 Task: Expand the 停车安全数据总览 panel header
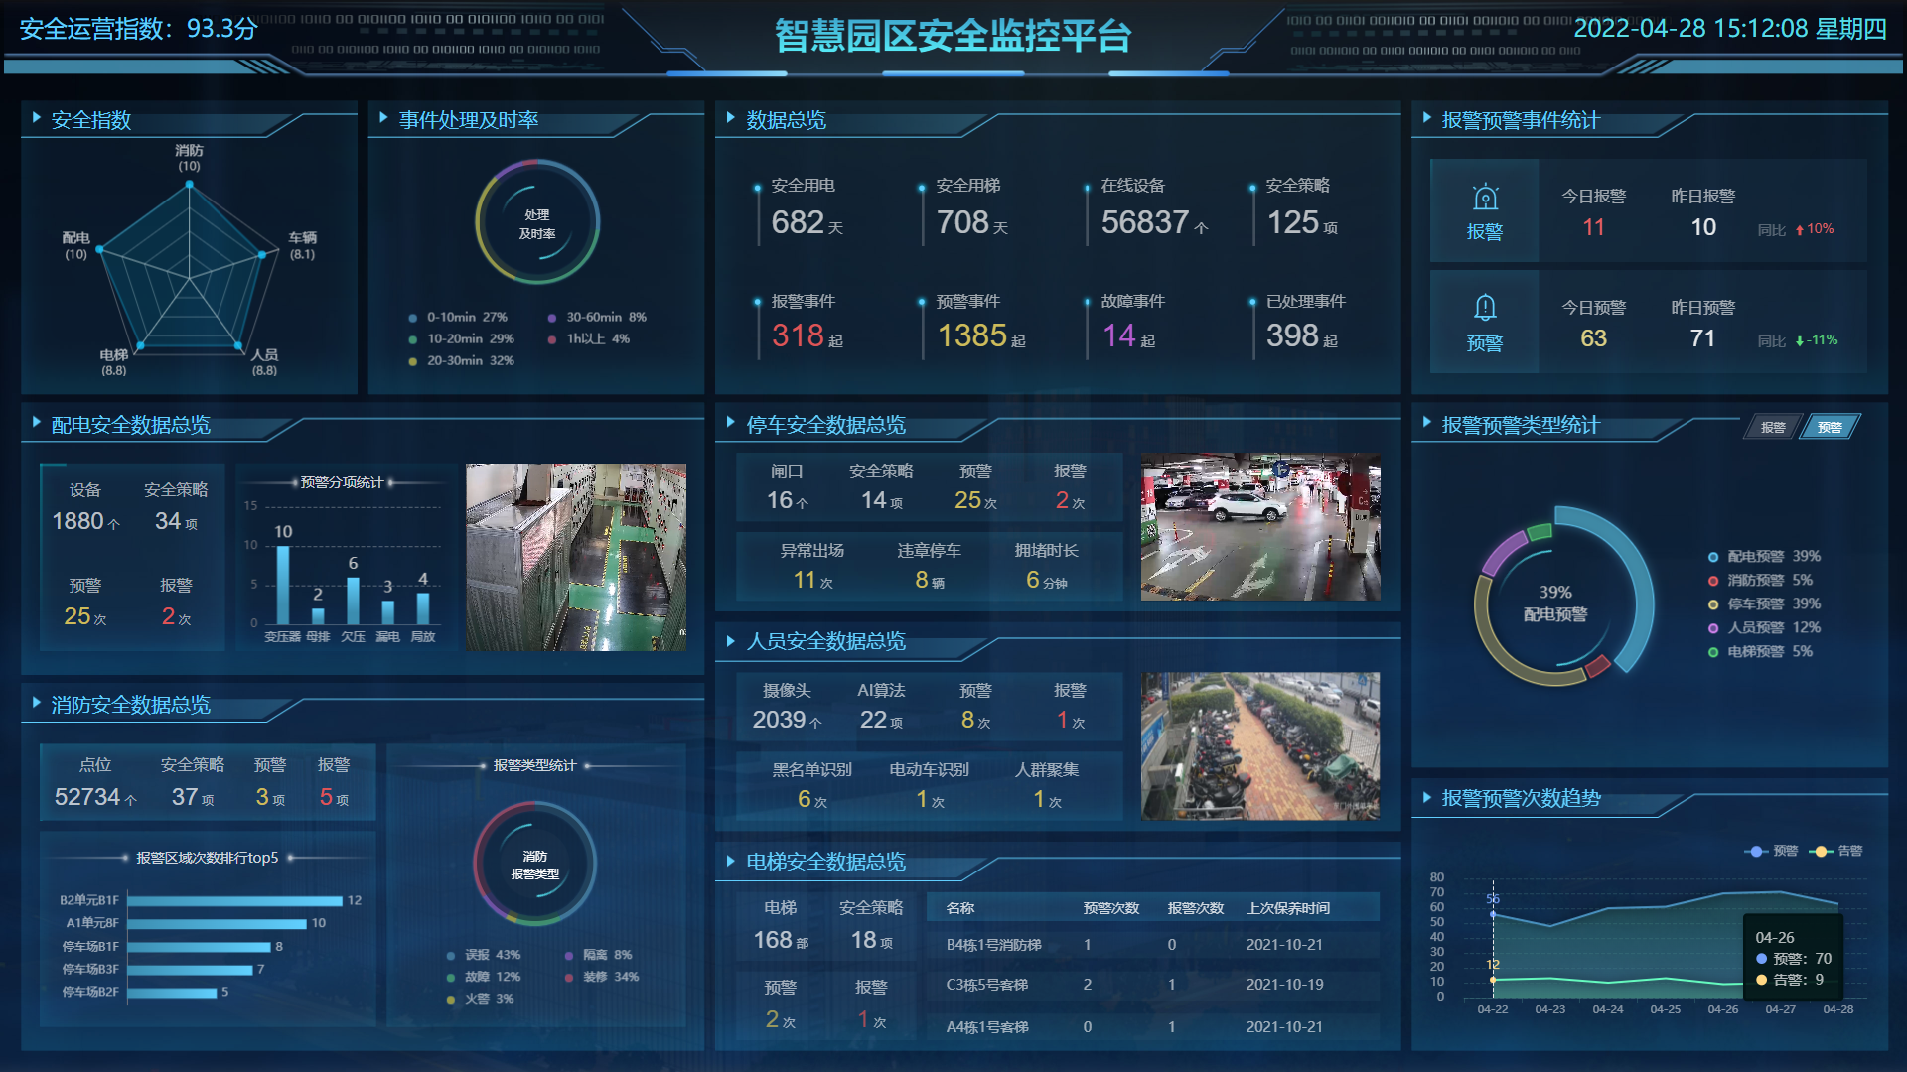pos(825,425)
